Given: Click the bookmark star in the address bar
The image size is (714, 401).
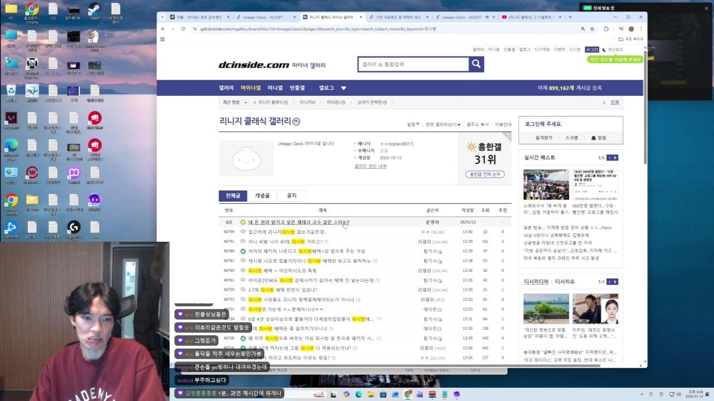Looking at the screenshot, I should (593, 28).
